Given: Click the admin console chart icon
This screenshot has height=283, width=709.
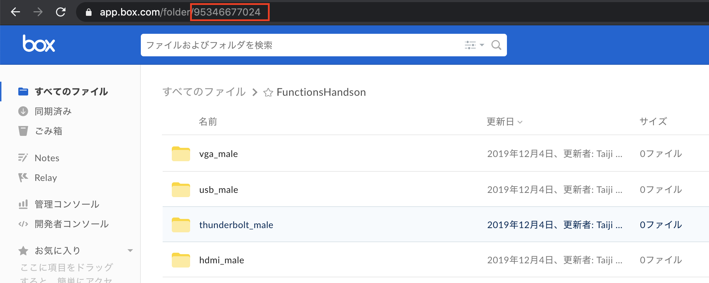Looking at the screenshot, I should point(23,204).
